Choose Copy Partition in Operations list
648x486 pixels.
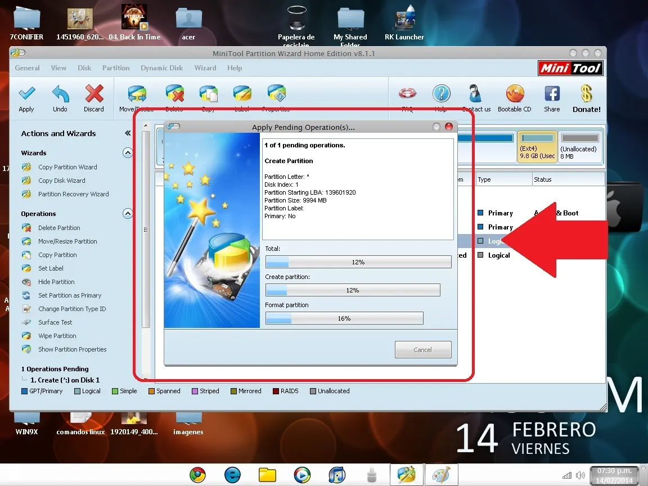tap(57, 255)
